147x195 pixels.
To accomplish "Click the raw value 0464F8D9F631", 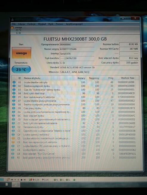I will [128, 154].
